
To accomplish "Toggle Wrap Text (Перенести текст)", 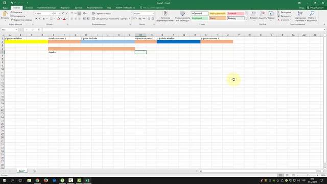I will (101, 14).
